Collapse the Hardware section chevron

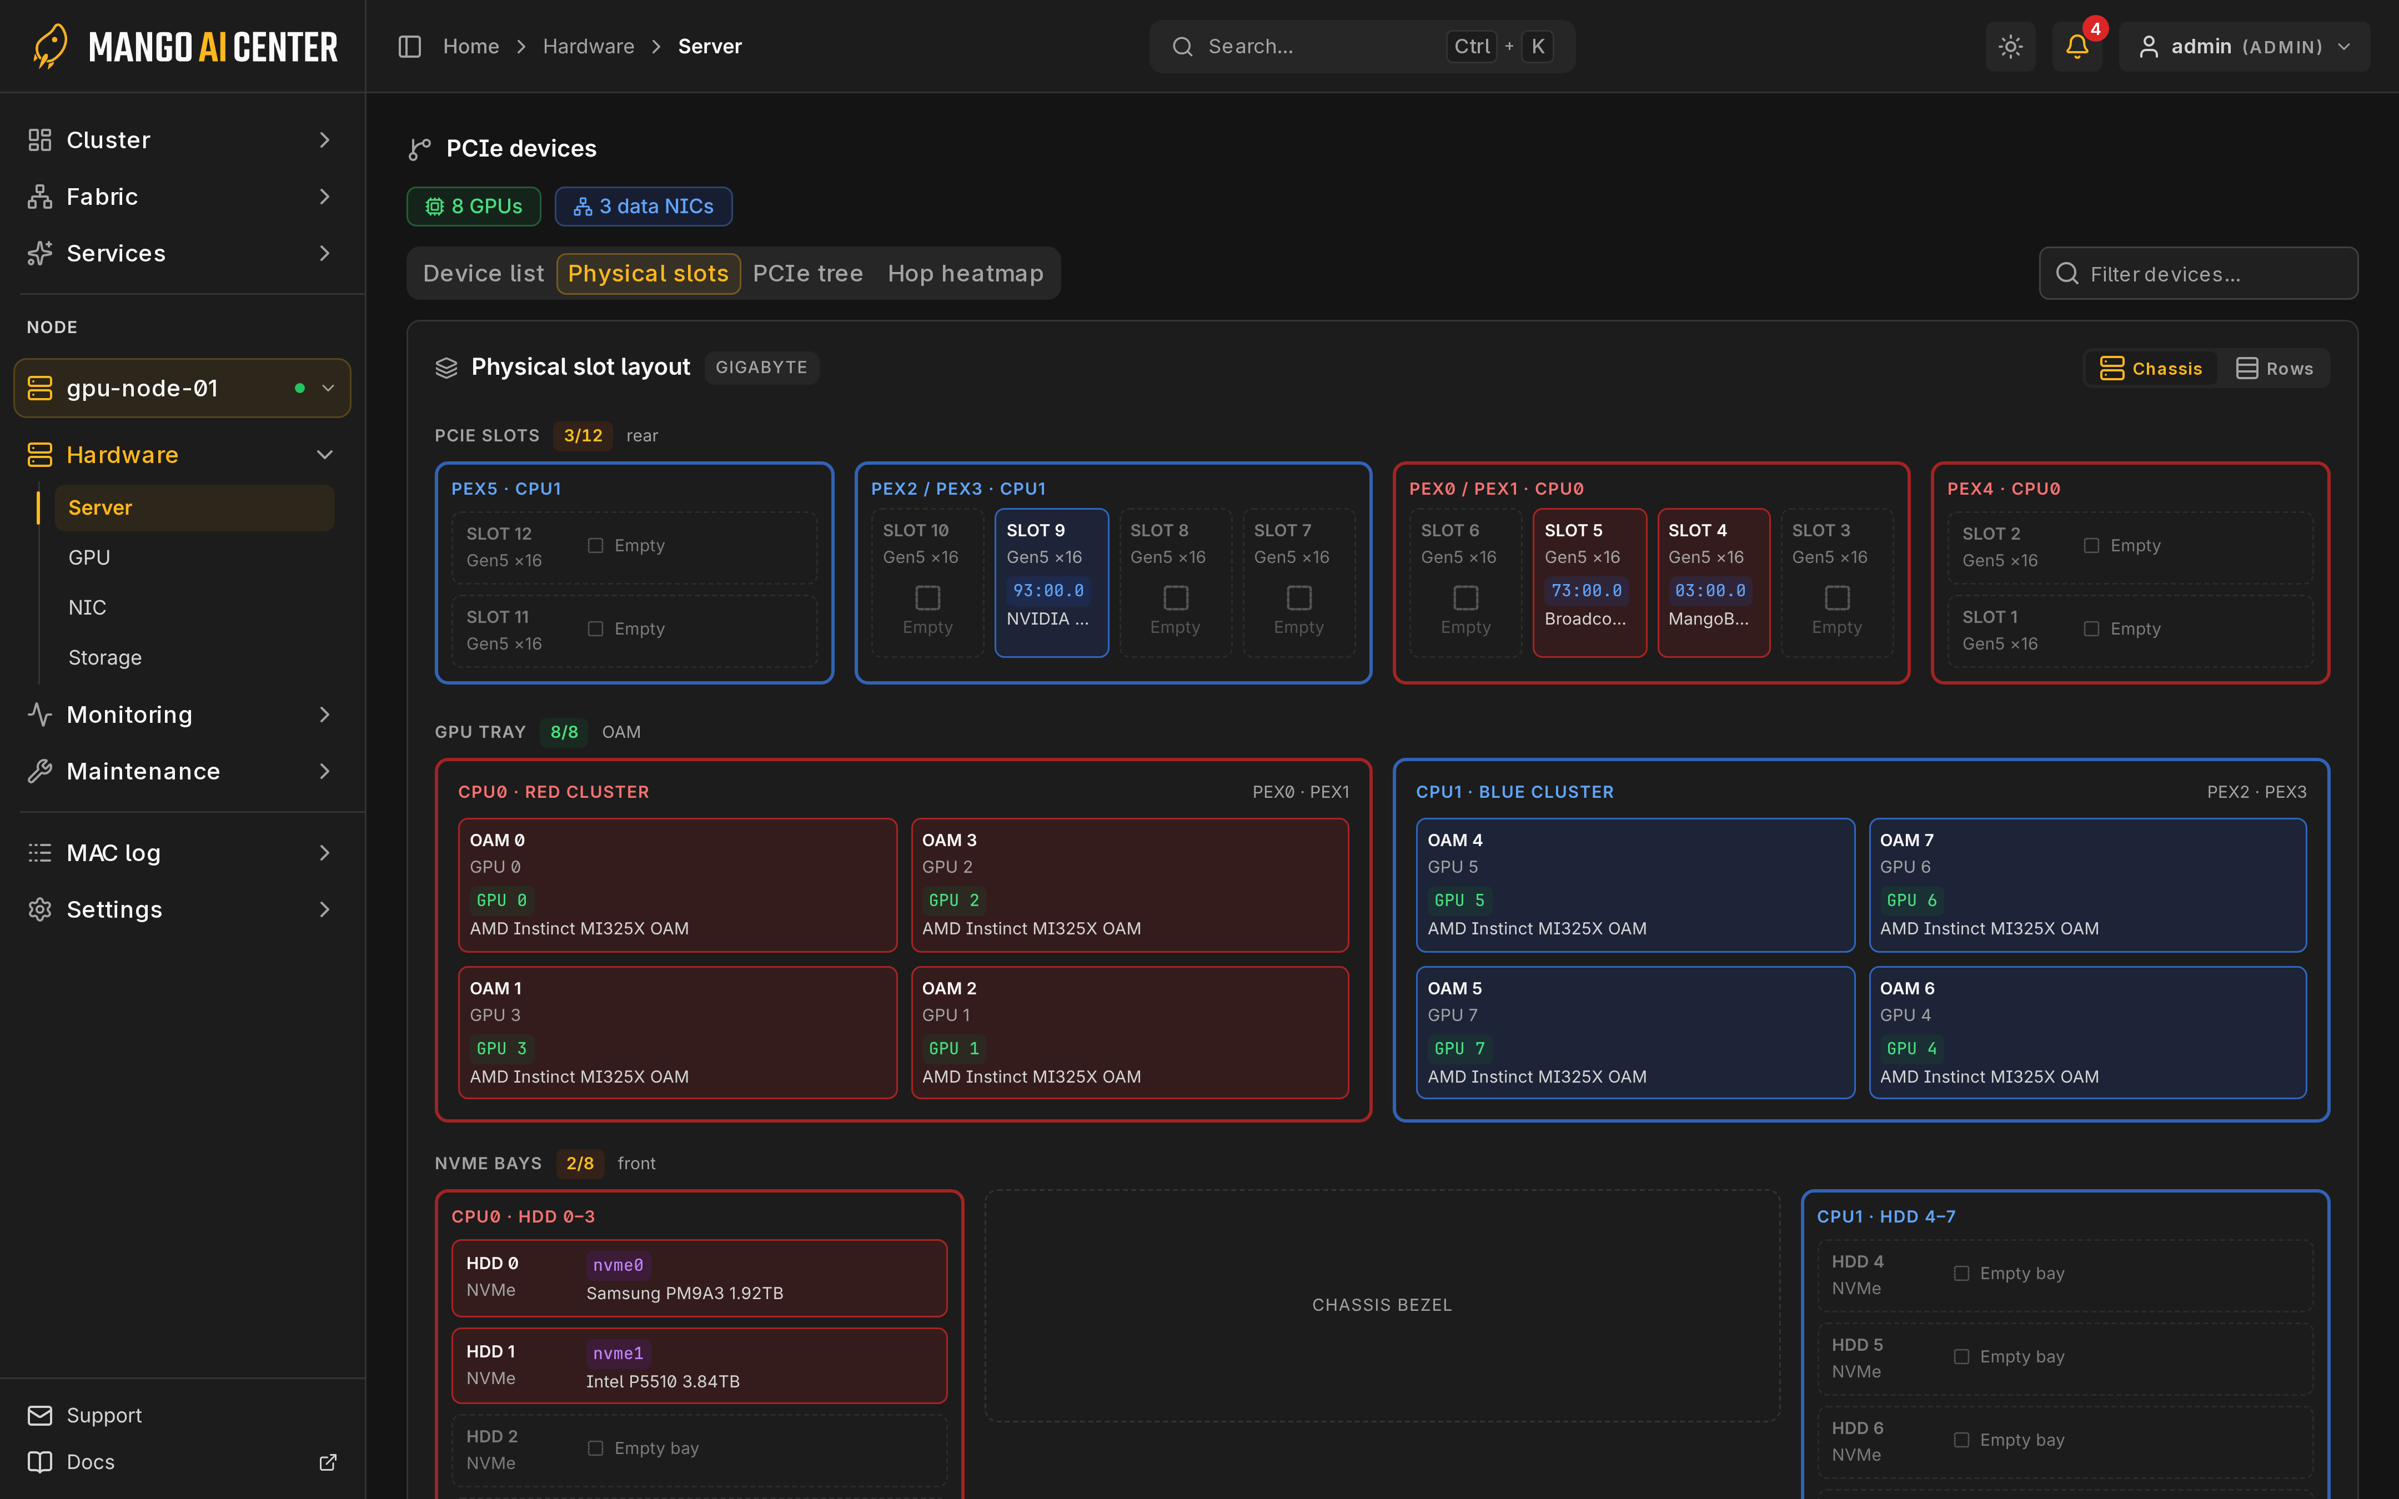tap(324, 455)
